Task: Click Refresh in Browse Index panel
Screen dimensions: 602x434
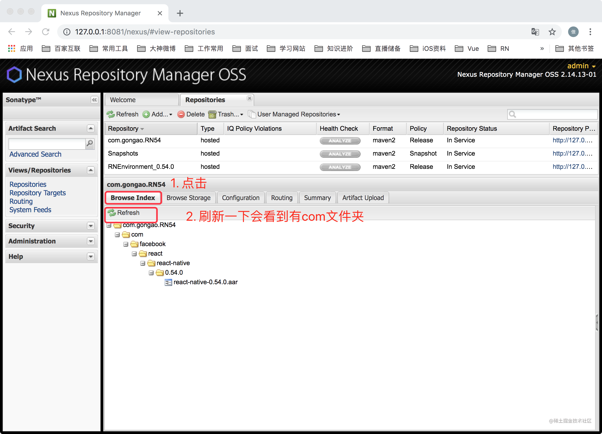Action: pos(124,213)
